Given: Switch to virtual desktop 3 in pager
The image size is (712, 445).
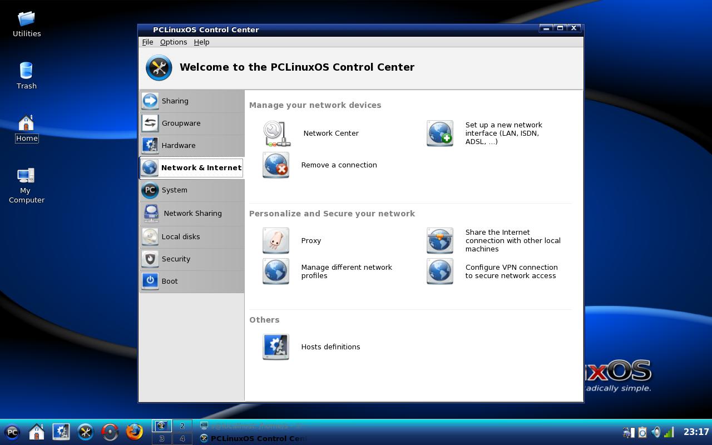Looking at the screenshot, I should 162,438.
